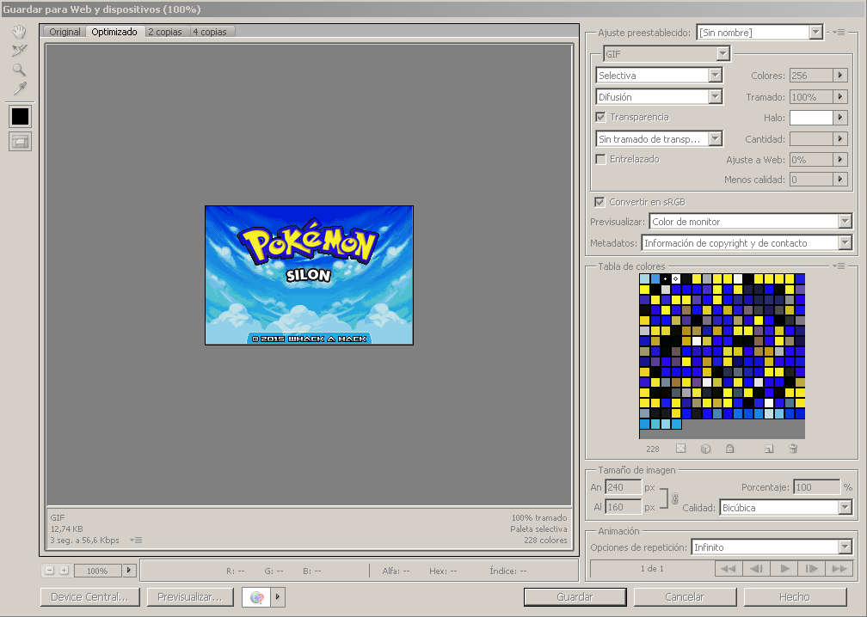Click the Colores 256 input field
Viewport: 867px width, 617px height.
coord(811,75)
